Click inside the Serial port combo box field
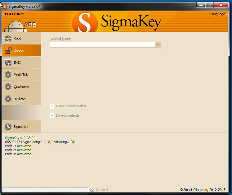Image resolution: width=232 pixels, height=195 pixels. (x=103, y=45)
